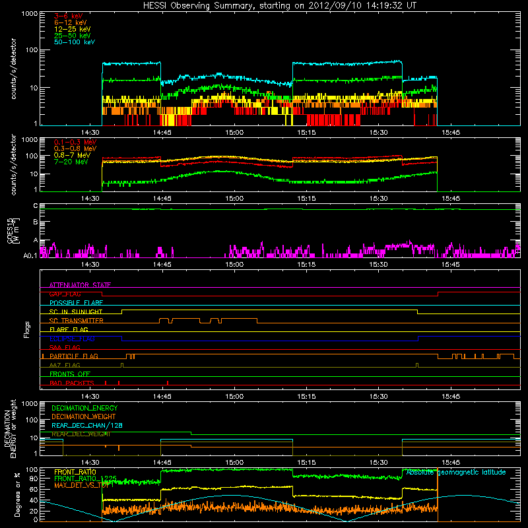
Task: Click the HESSI Observing Summary title
Action: click(280, 6)
